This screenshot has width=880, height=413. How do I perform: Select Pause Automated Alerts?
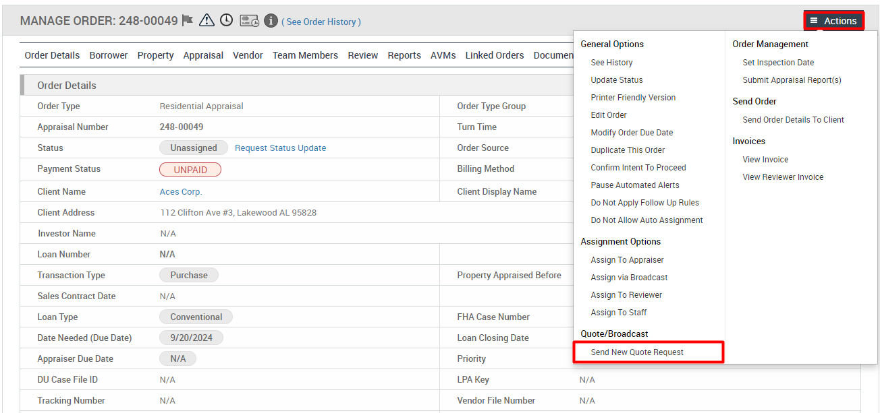point(635,185)
